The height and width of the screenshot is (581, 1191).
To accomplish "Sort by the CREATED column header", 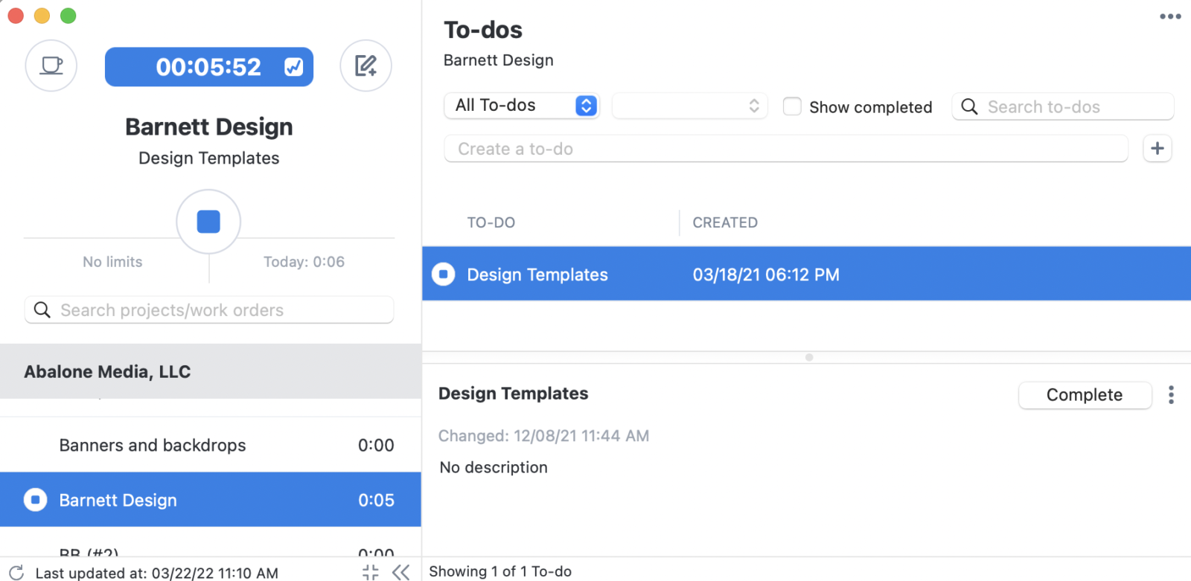I will (x=725, y=222).
